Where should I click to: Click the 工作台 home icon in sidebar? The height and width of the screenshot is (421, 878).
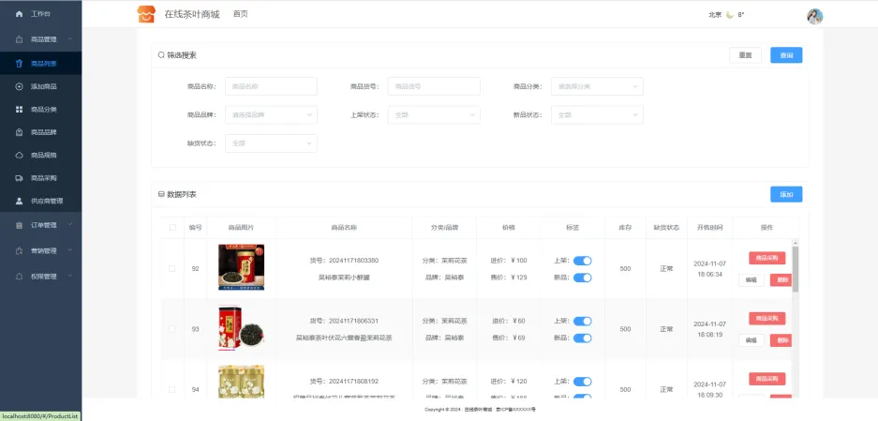(20, 14)
